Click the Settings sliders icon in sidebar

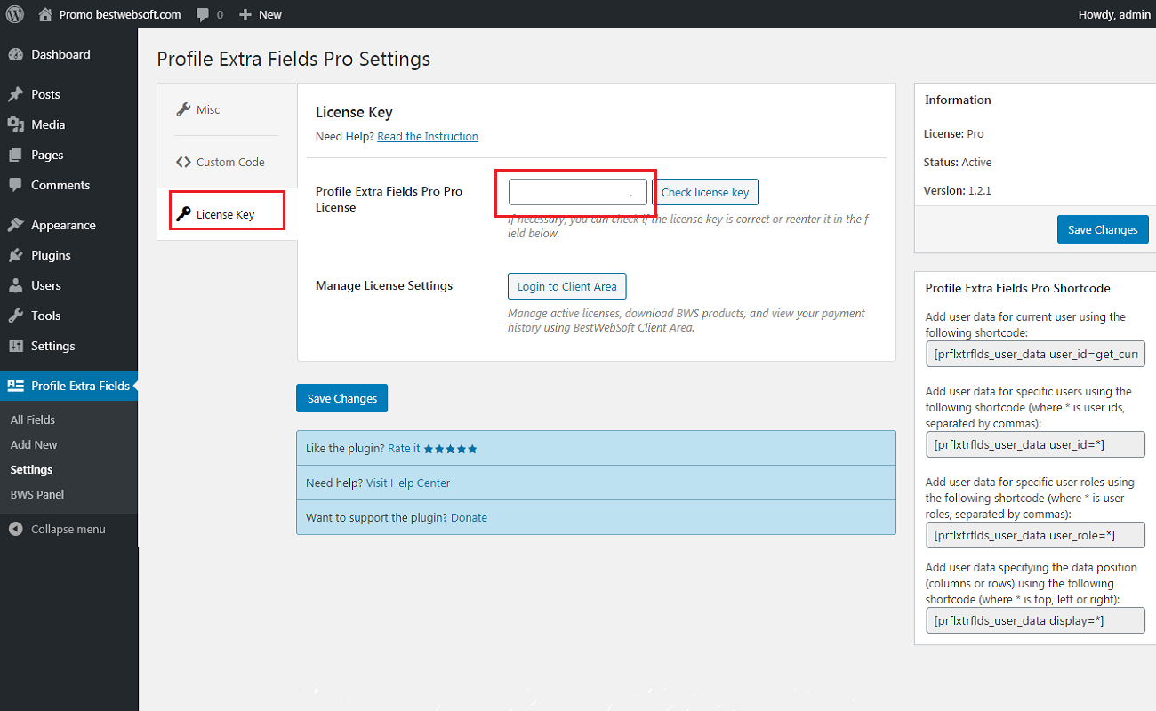pyautogui.click(x=16, y=346)
